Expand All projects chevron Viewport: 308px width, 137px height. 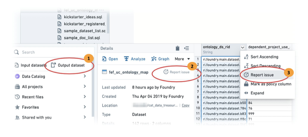pos(85,86)
